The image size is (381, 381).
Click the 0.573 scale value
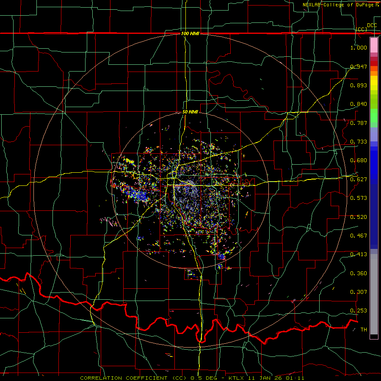(359, 198)
